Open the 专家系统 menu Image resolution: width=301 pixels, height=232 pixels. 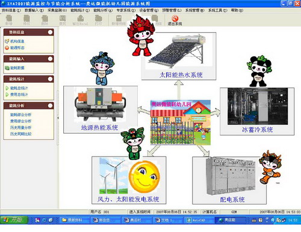(x=126, y=10)
